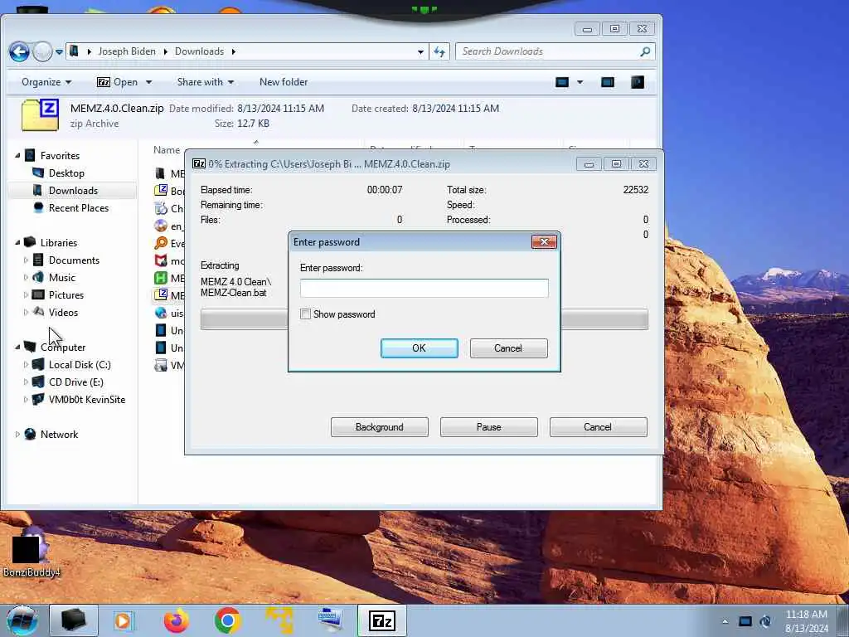Expand the Documents library
This screenshot has height=637, width=849.
tap(26, 260)
